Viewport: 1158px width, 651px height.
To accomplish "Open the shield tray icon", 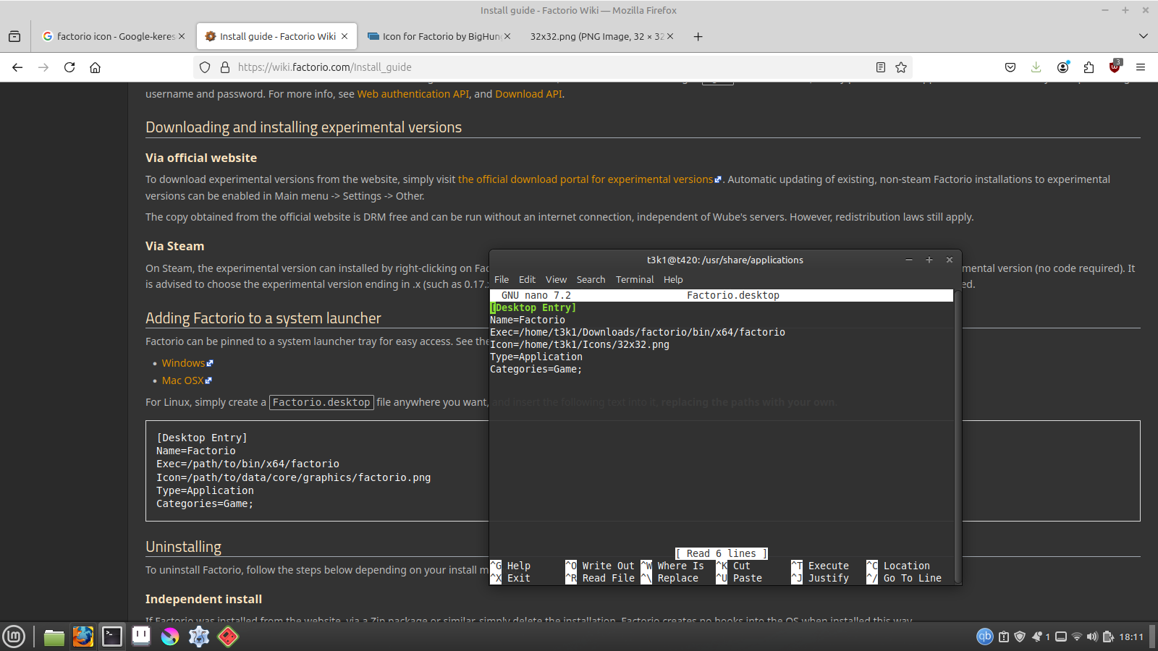I will (x=1020, y=637).
